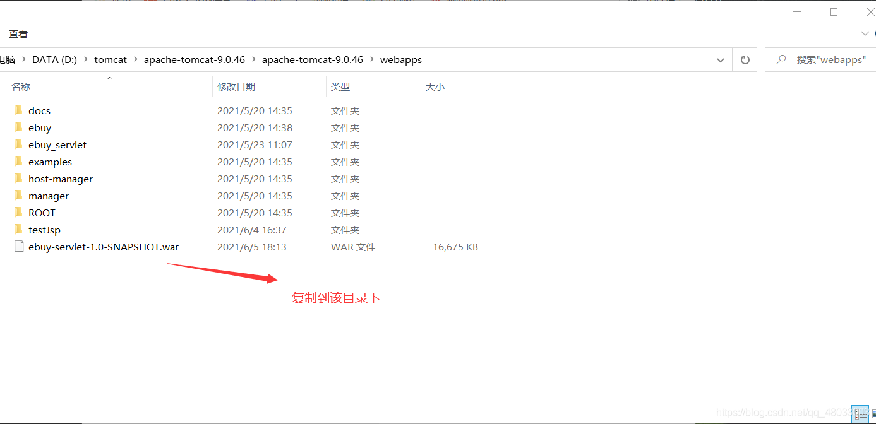
Task: Expand the ribbon with the chevron
Action: pos(865,33)
